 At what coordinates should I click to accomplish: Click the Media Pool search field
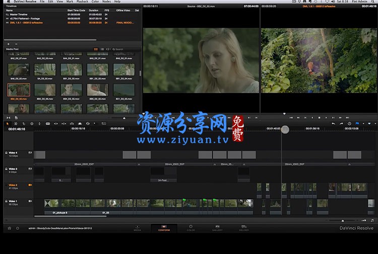point(125,49)
